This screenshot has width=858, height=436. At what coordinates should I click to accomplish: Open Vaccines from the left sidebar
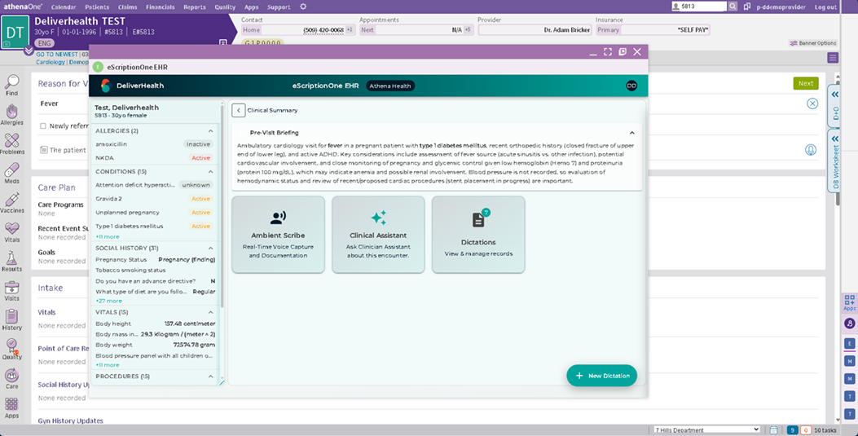[x=12, y=202]
